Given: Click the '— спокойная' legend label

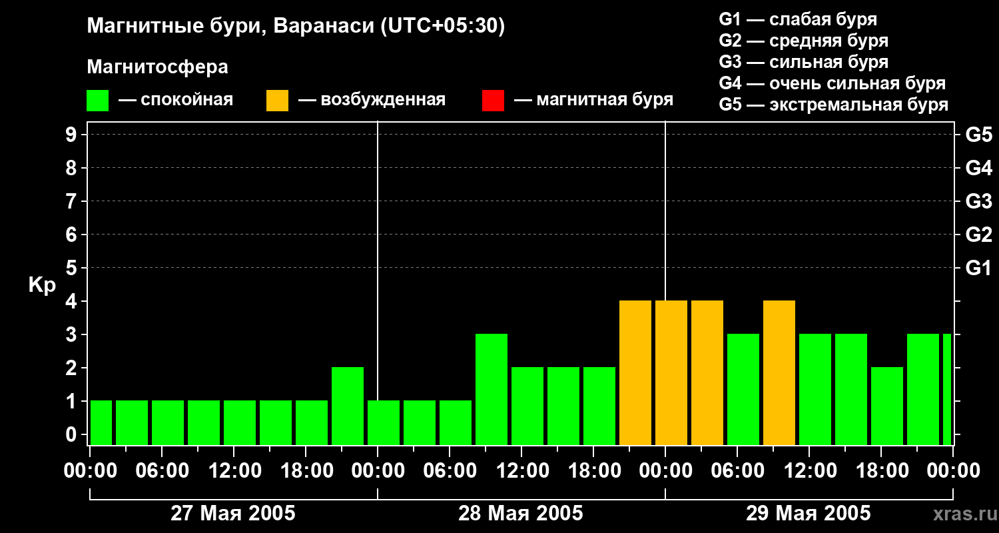Looking at the screenshot, I should (176, 100).
